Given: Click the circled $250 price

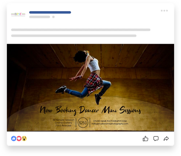Looking at the screenshot, I should pyautogui.click(x=83, y=123).
